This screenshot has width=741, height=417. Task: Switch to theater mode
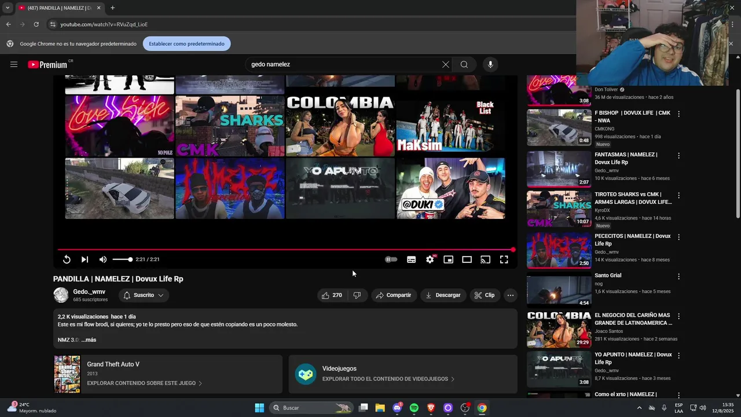point(467,259)
